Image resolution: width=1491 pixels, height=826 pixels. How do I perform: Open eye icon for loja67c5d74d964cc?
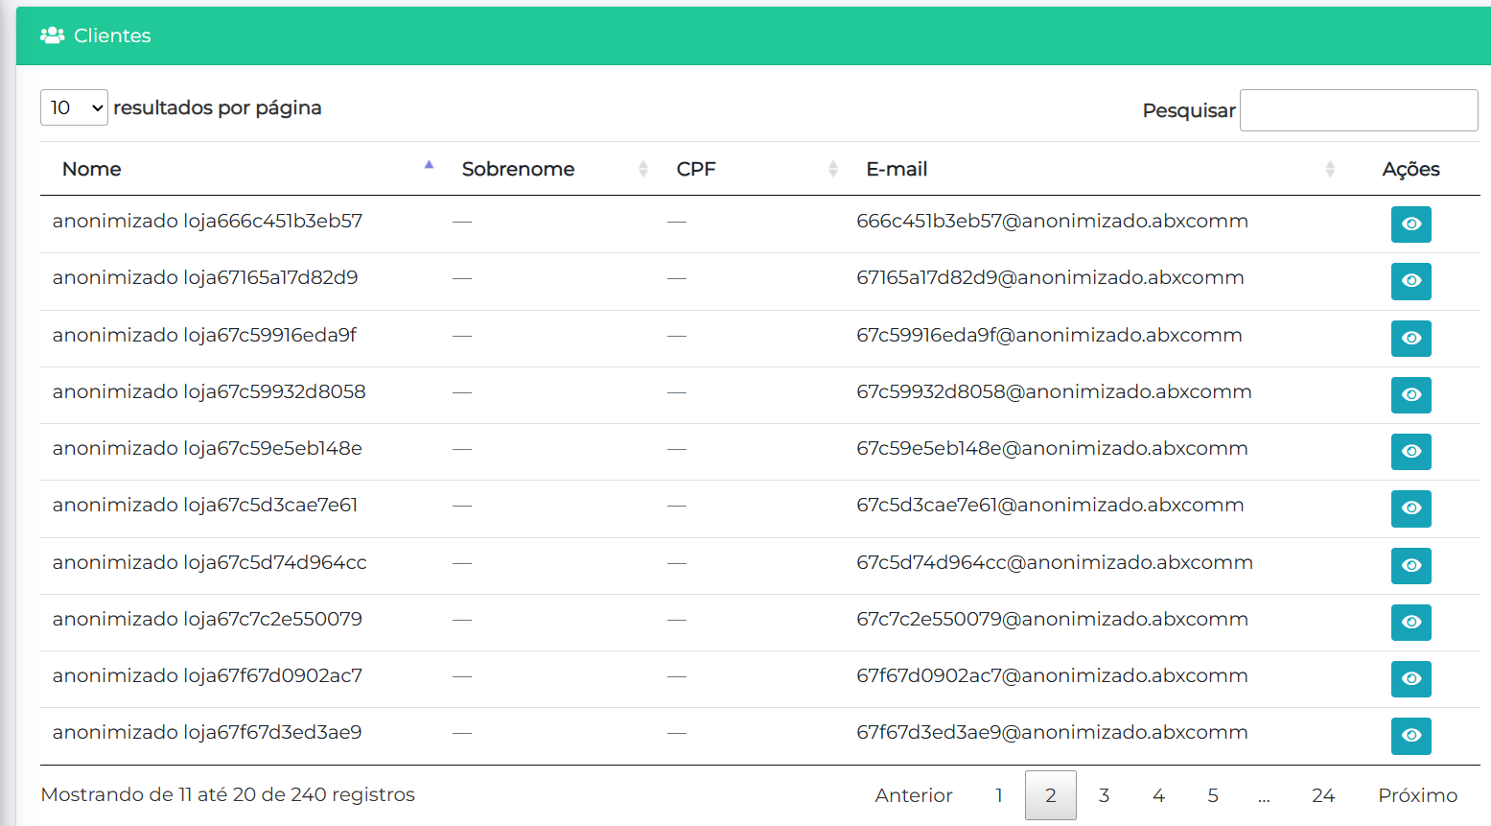tap(1410, 566)
